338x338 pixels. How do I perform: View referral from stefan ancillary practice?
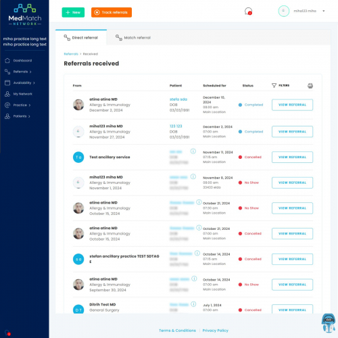point(292,259)
